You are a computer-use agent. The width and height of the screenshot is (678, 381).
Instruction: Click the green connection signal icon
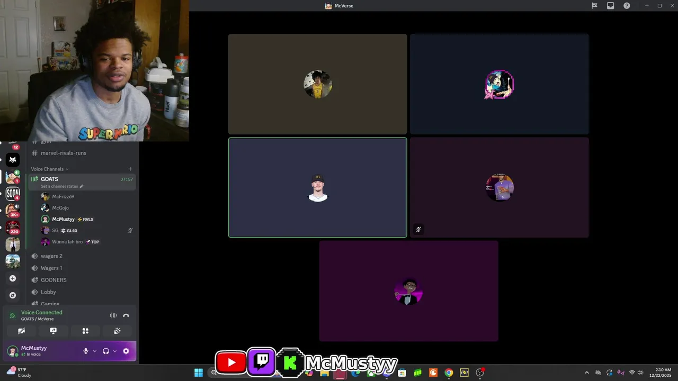coord(12,315)
